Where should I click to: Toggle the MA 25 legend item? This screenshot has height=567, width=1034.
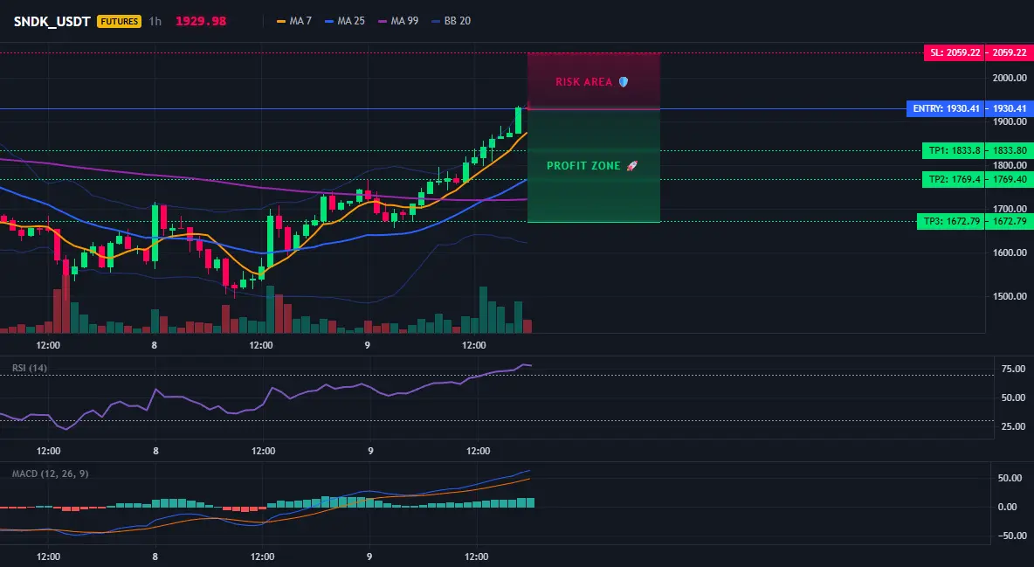point(345,21)
